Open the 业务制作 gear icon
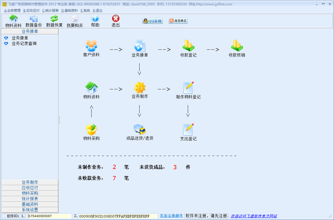 [x=140, y=90]
